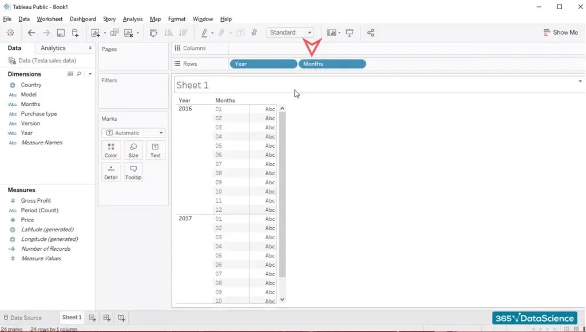Select the Months pill on Rows shelf

click(332, 64)
